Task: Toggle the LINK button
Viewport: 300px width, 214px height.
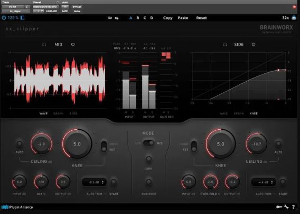Action: click(148, 159)
